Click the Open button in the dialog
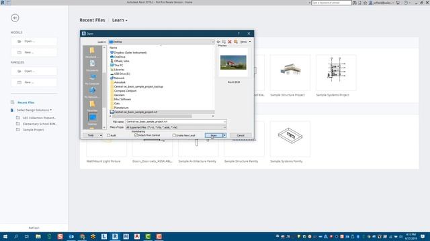This screenshot has height=241, width=430. (x=214, y=135)
